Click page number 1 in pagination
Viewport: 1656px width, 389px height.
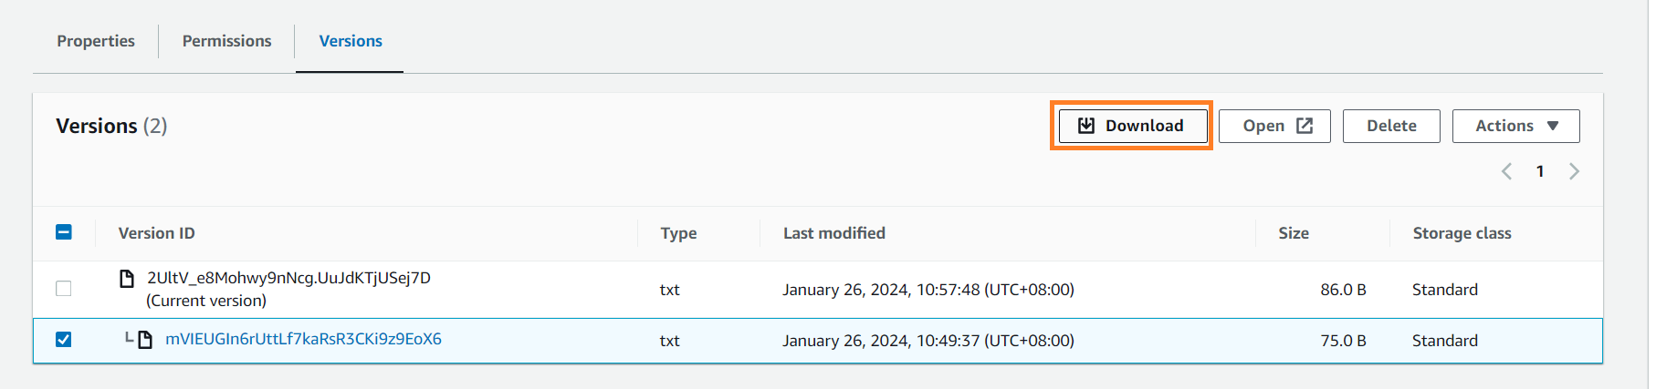[x=1540, y=171]
